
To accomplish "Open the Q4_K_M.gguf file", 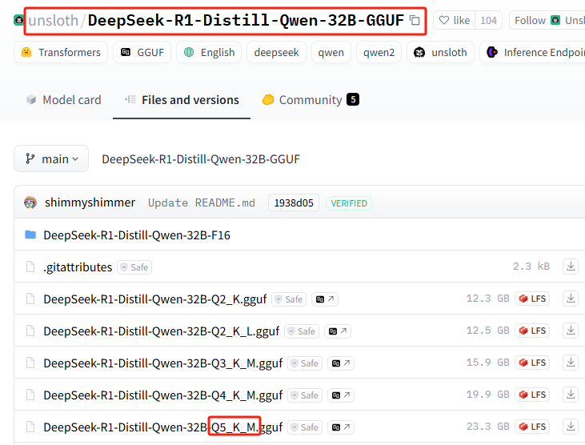I will [x=162, y=395].
